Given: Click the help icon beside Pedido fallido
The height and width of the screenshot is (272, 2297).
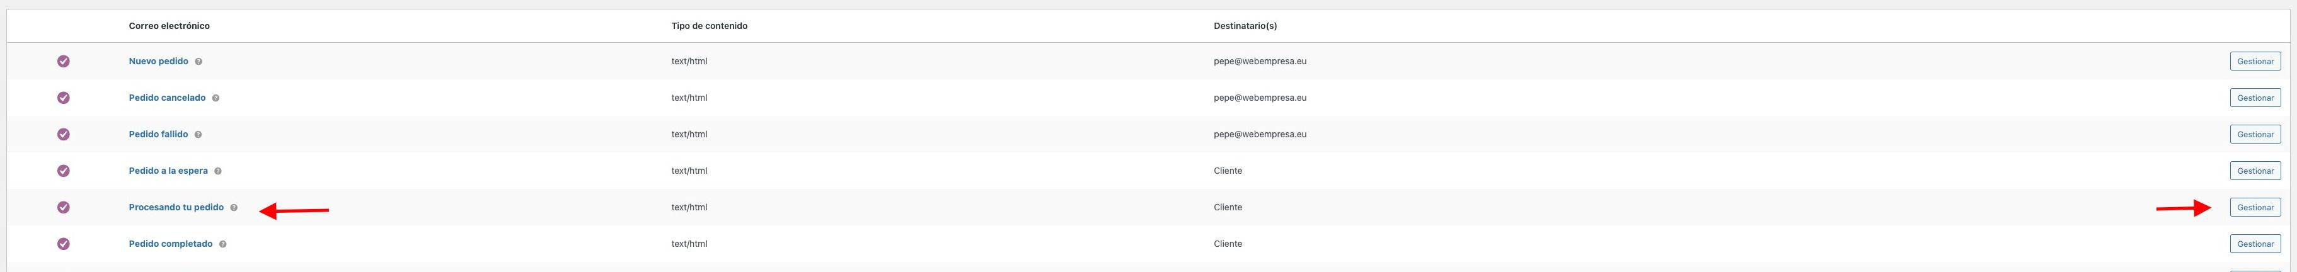Looking at the screenshot, I should pyautogui.click(x=198, y=135).
